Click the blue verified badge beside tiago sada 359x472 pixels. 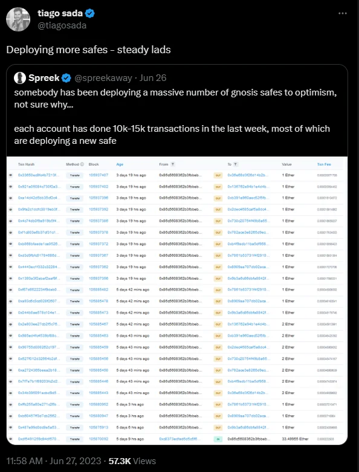point(90,13)
